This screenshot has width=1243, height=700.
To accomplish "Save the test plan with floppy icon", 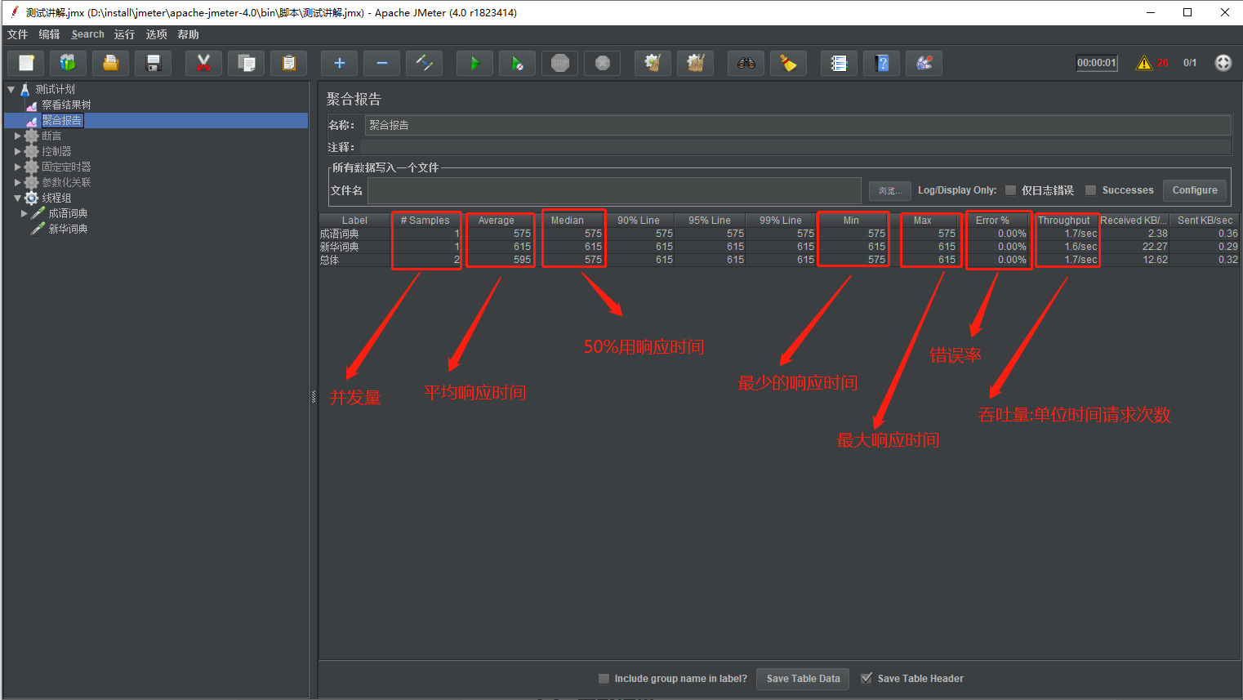I will click(154, 63).
